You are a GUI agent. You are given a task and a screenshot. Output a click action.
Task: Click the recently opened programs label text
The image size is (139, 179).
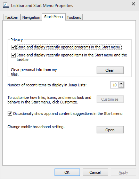pyautogui.click(x=68, y=47)
